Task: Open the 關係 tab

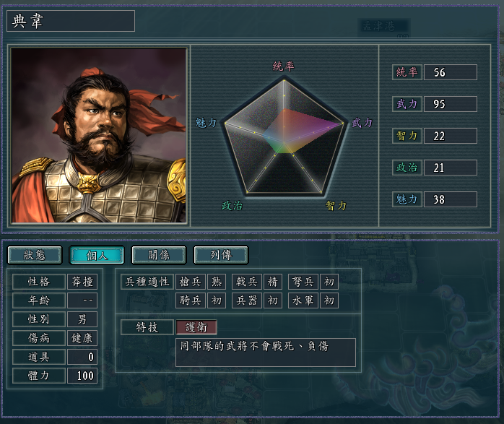Action: (x=159, y=255)
